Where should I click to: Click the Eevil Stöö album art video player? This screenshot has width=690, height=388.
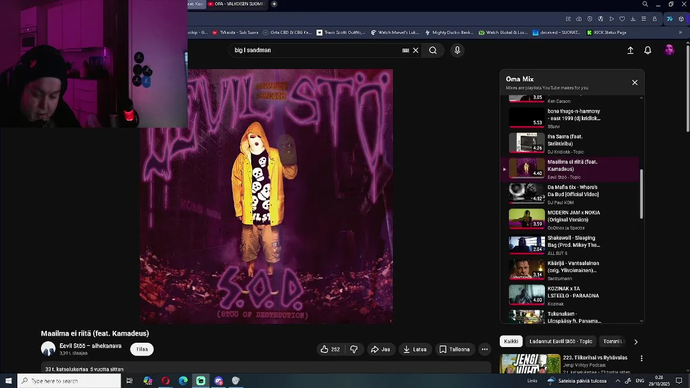(x=266, y=196)
